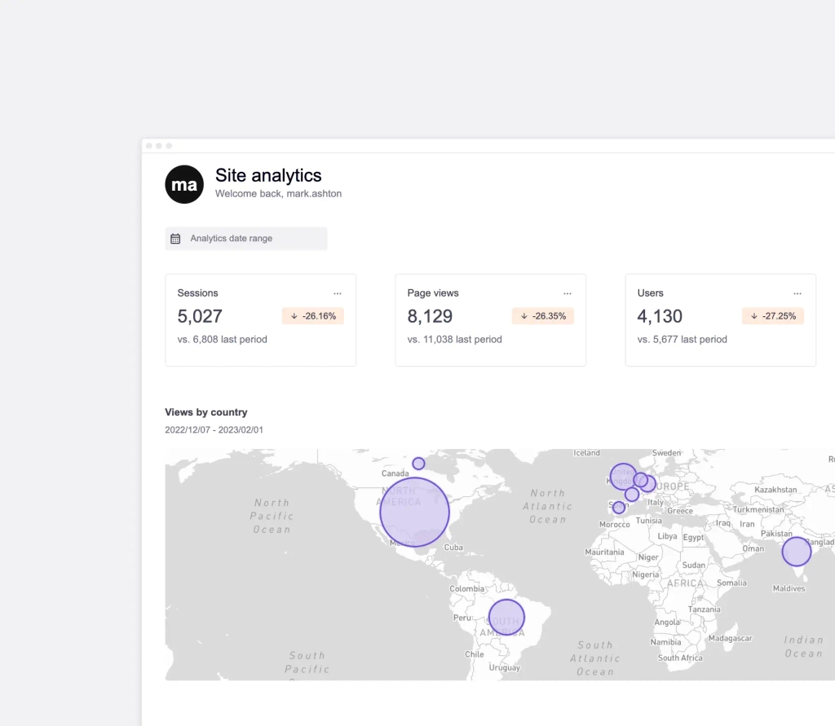
Task: Click the -26.16% change badge on Sessions
Action: (313, 316)
